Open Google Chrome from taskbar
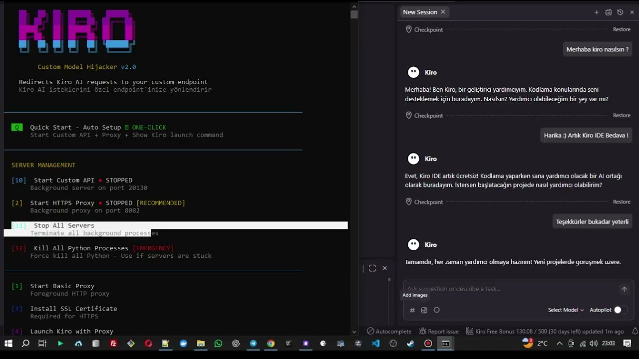 [271, 344]
